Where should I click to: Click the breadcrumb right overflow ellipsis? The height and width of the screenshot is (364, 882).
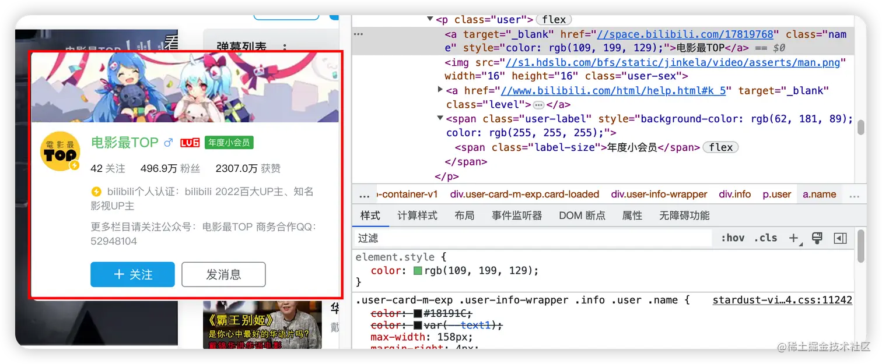point(855,195)
